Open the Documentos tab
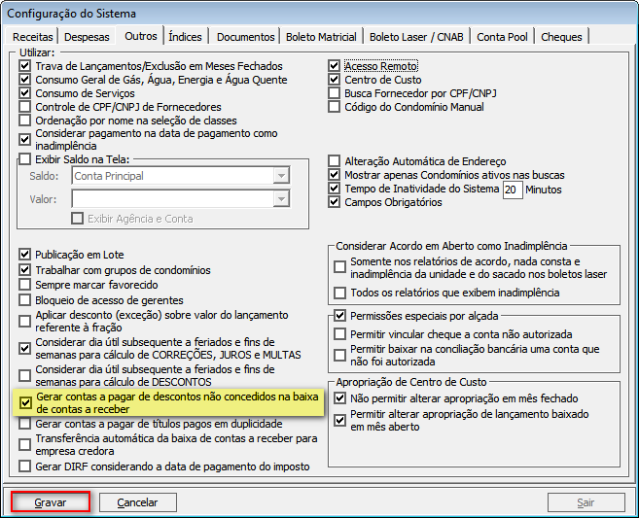Screen dimensions: 639x518 (245, 37)
